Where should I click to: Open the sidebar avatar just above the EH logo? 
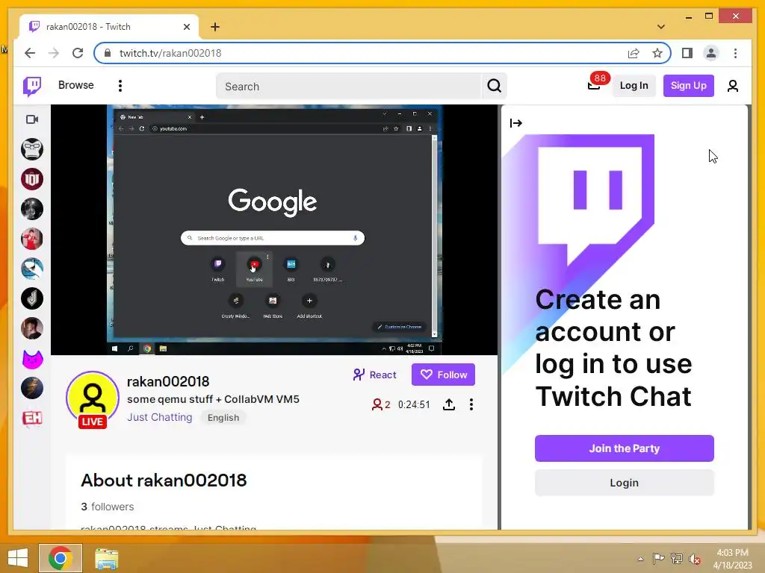[x=32, y=388]
